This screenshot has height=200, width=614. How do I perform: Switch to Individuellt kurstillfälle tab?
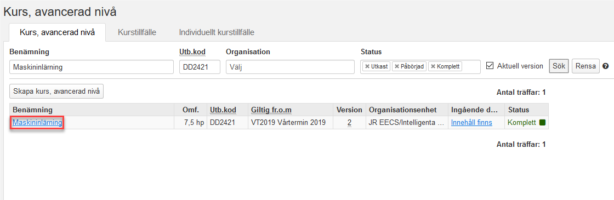217,32
